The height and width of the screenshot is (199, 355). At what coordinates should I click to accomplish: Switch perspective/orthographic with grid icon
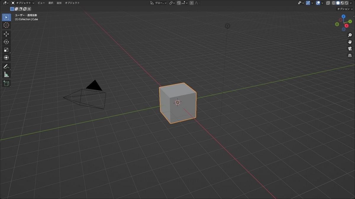point(350,56)
